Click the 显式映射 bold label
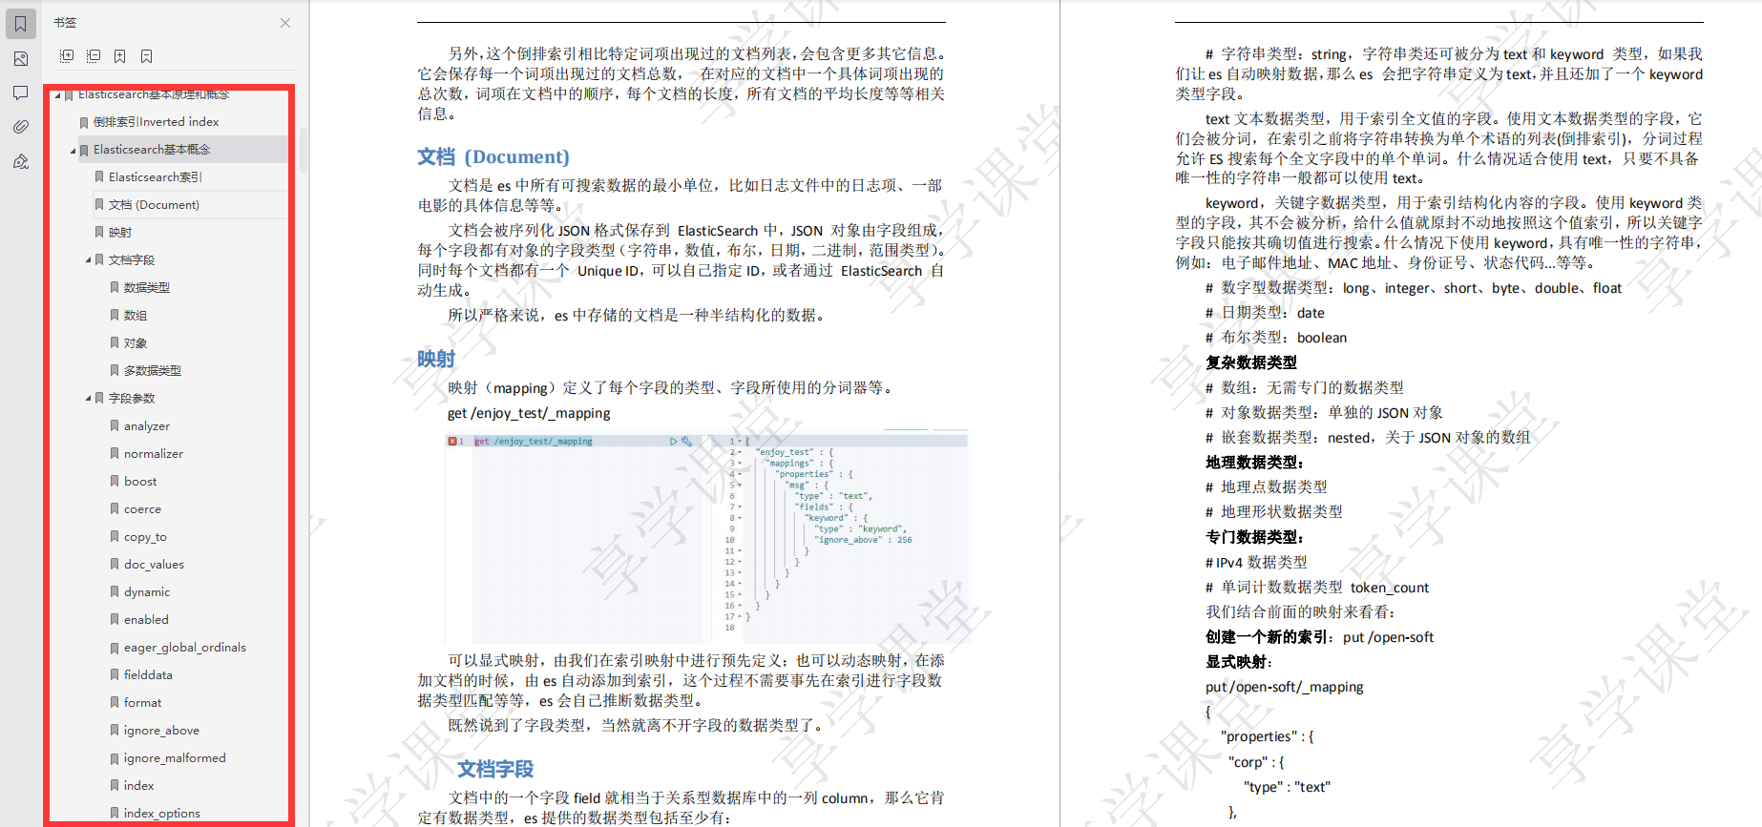1762x827 pixels. point(1239,662)
